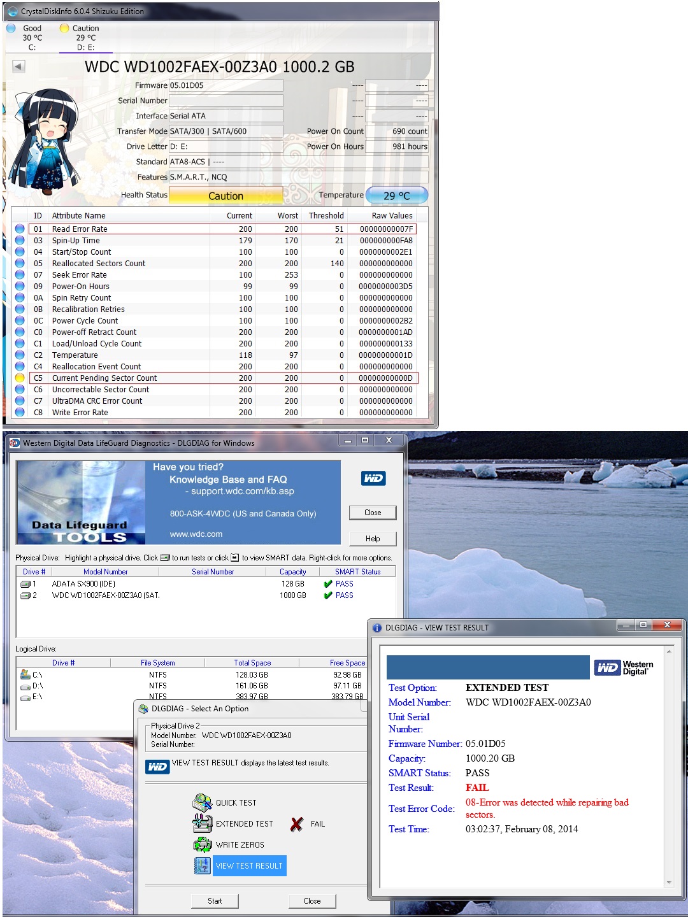Click the yellow status orb for Current Pending Sector Count
Viewport: 688px width, 917px height.
[x=20, y=378]
